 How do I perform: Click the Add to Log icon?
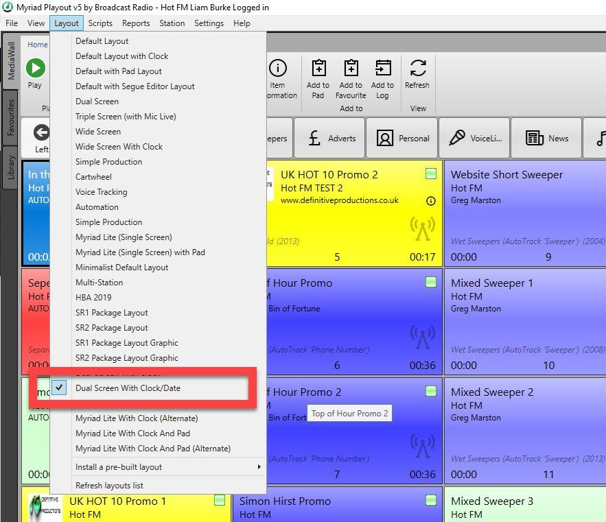(383, 68)
